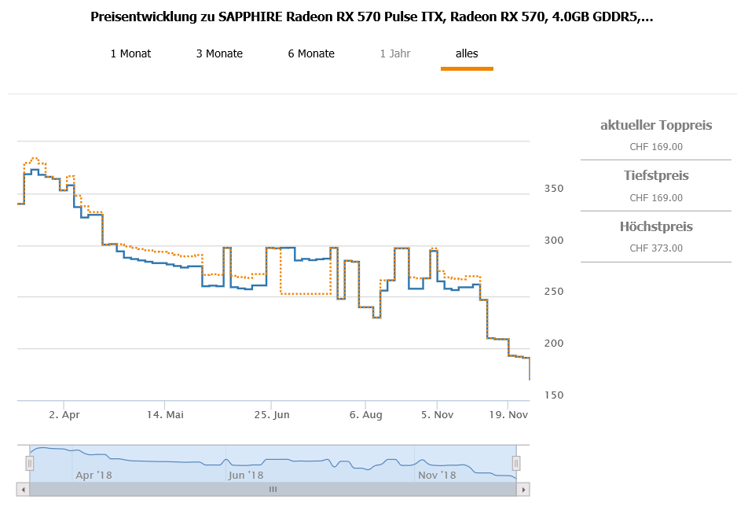The height and width of the screenshot is (507, 737).
Task: Click the aktueller Toppreis heading
Action: [656, 125]
